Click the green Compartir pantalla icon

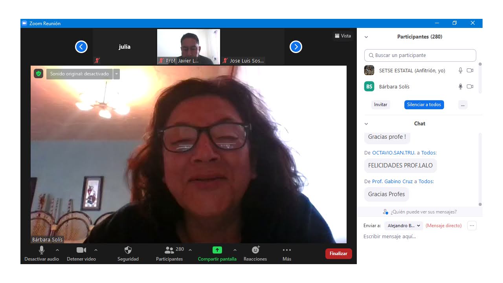point(217,250)
